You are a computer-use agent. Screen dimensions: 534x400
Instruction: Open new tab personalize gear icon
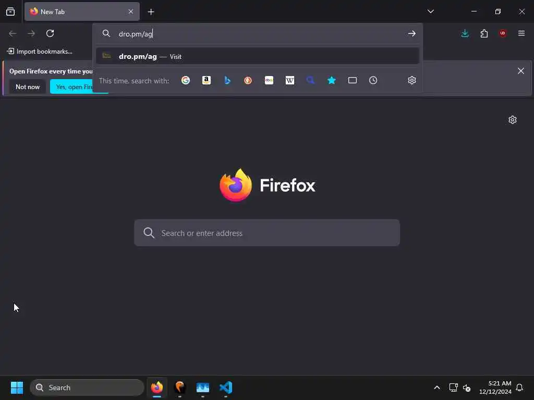tap(513, 120)
